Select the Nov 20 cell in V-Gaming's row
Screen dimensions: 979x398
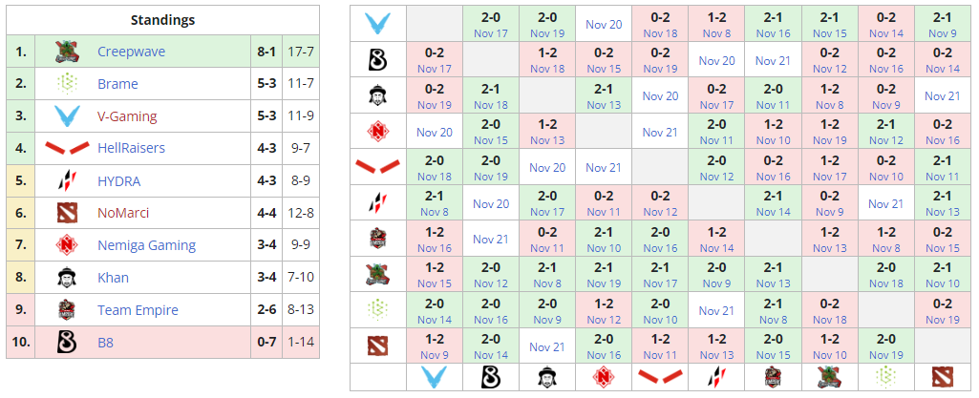[x=604, y=24]
